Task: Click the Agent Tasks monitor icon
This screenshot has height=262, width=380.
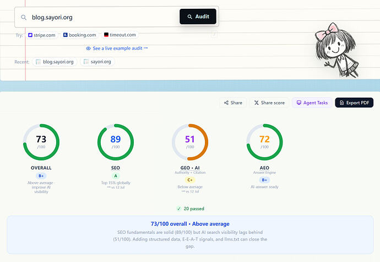Action: click(299, 103)
